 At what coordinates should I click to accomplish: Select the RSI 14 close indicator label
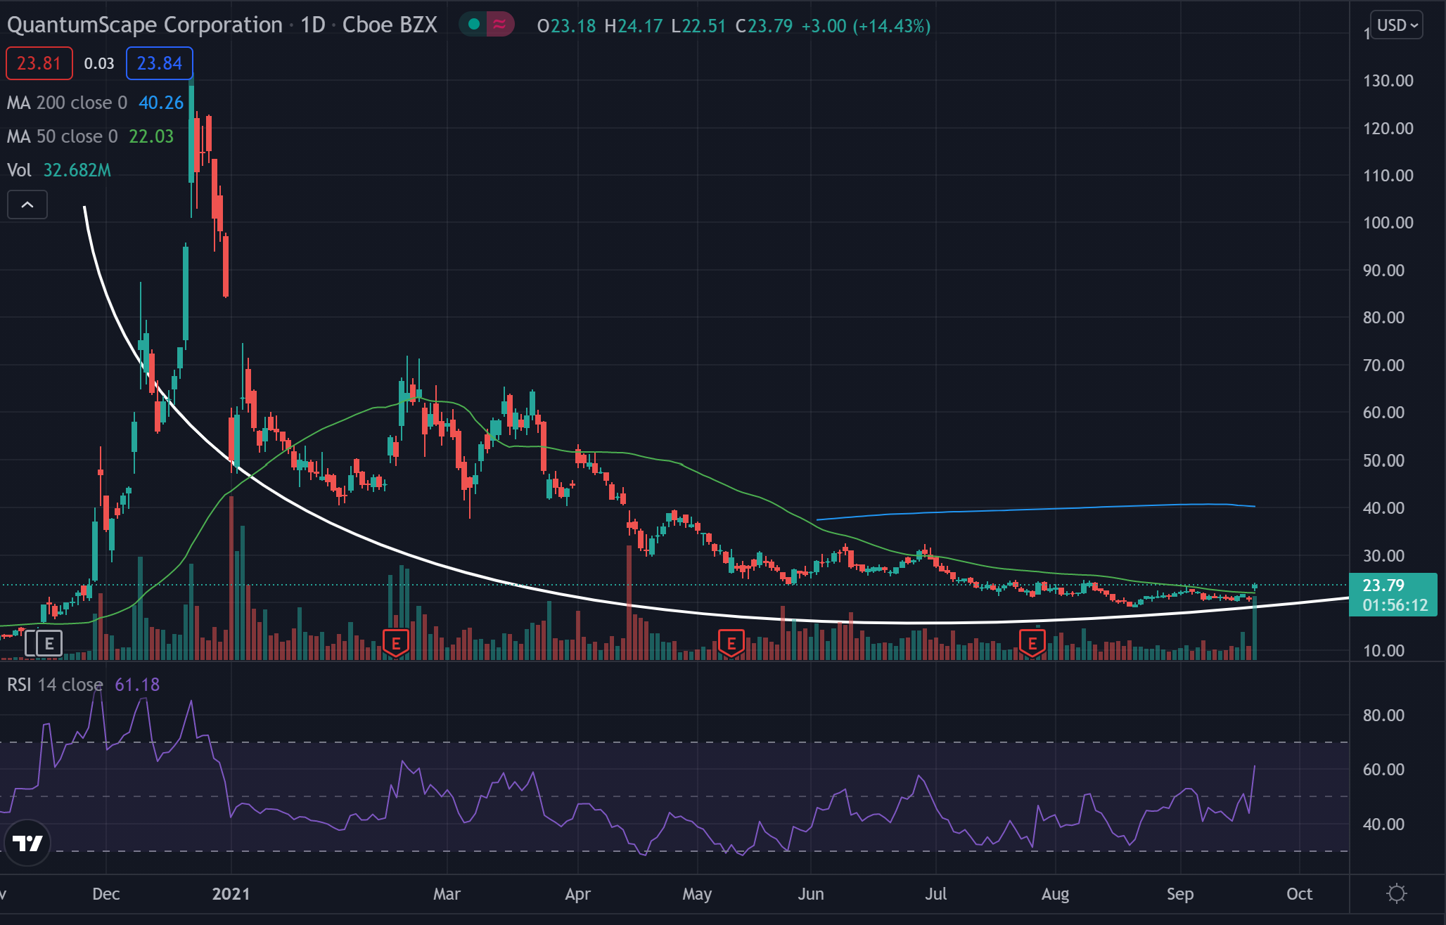(55, 685)
